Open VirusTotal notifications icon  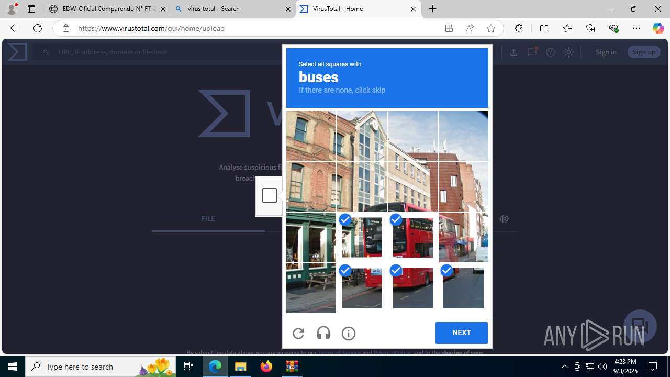coord(532,52)
